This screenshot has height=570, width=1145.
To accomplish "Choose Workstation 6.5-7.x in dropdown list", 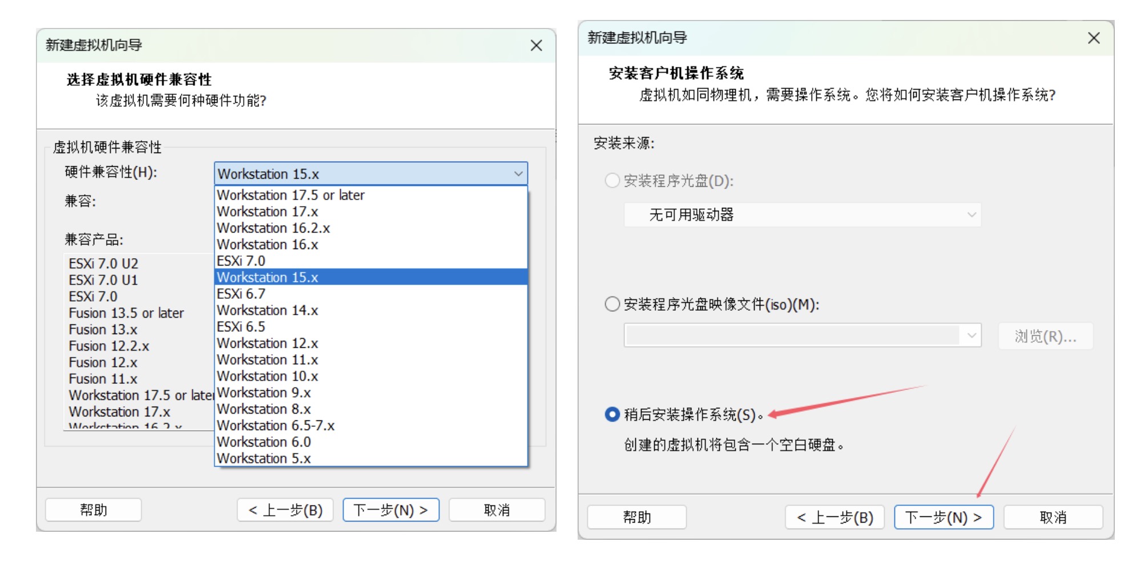I will coord(371,426).
